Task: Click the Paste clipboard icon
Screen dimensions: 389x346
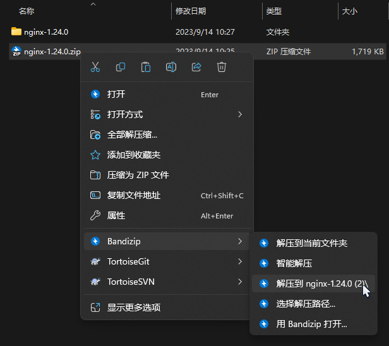Action: coord(146,67)
